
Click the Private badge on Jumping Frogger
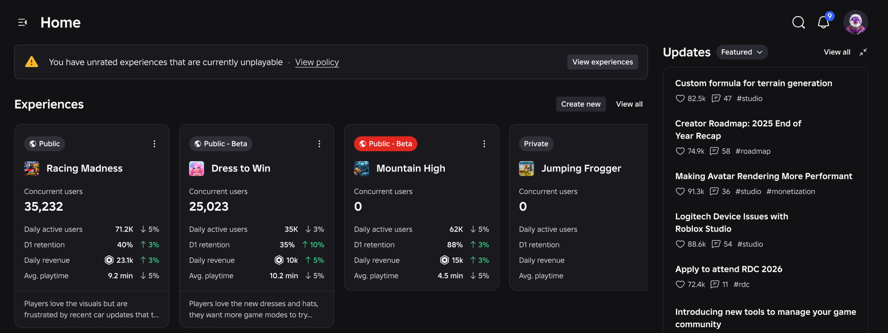click(x=536, y=144)
